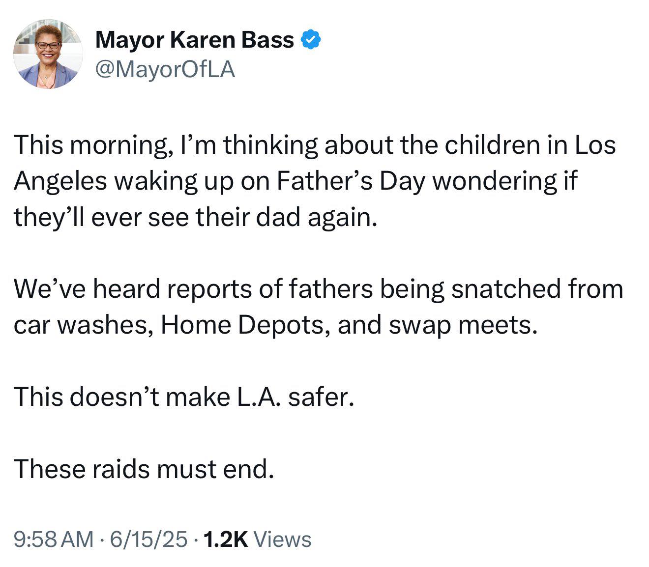Screen dimensions: 649x567
Task: Click the words This morning starting the tweet
Action: pyautogui.click(x=90, y=145)
